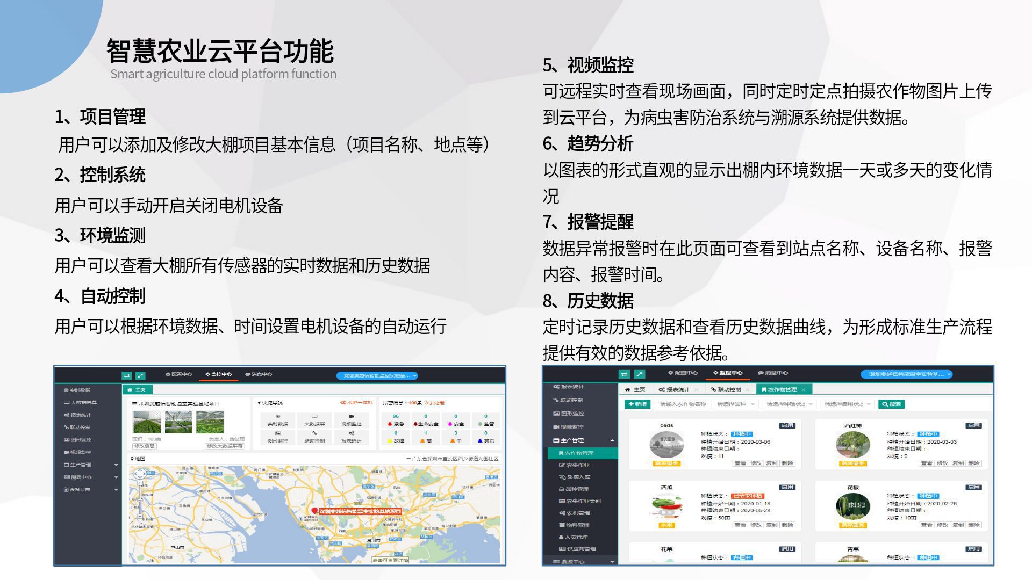Viewport: 1032px width, 580px height.
Task: Click the red location marker on the map
Action: point(314,510)
